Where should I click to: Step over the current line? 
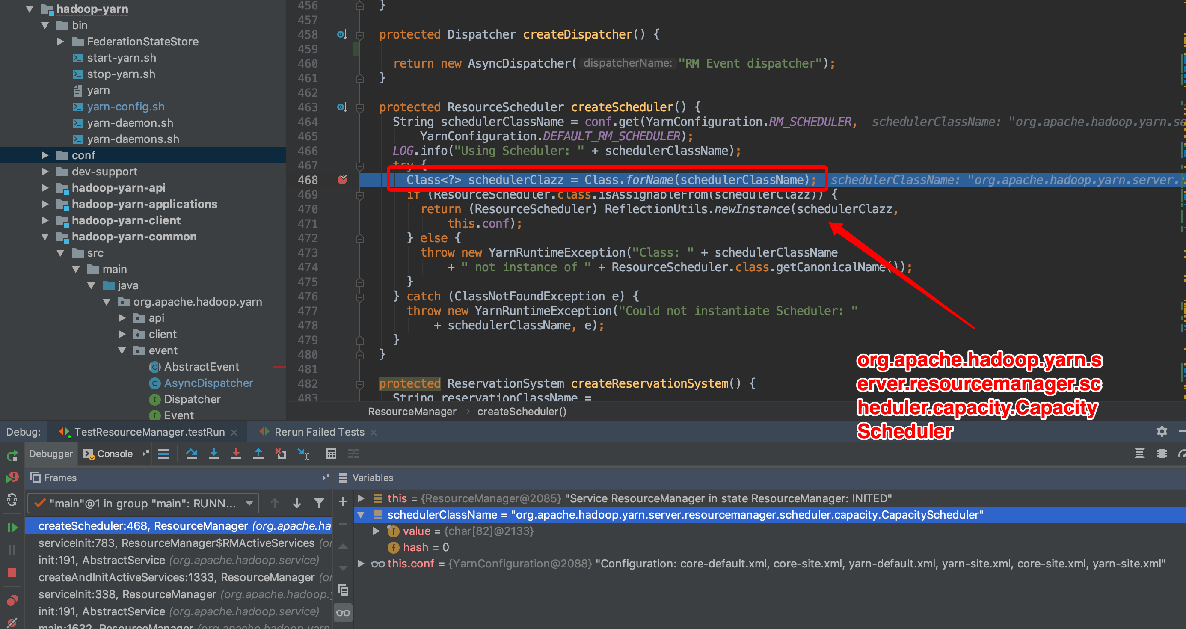192,454
